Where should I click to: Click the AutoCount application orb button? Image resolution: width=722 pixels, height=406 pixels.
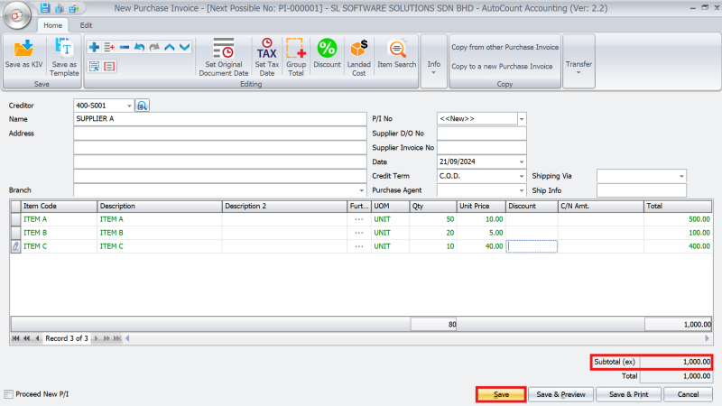click(x=17, y=15)
